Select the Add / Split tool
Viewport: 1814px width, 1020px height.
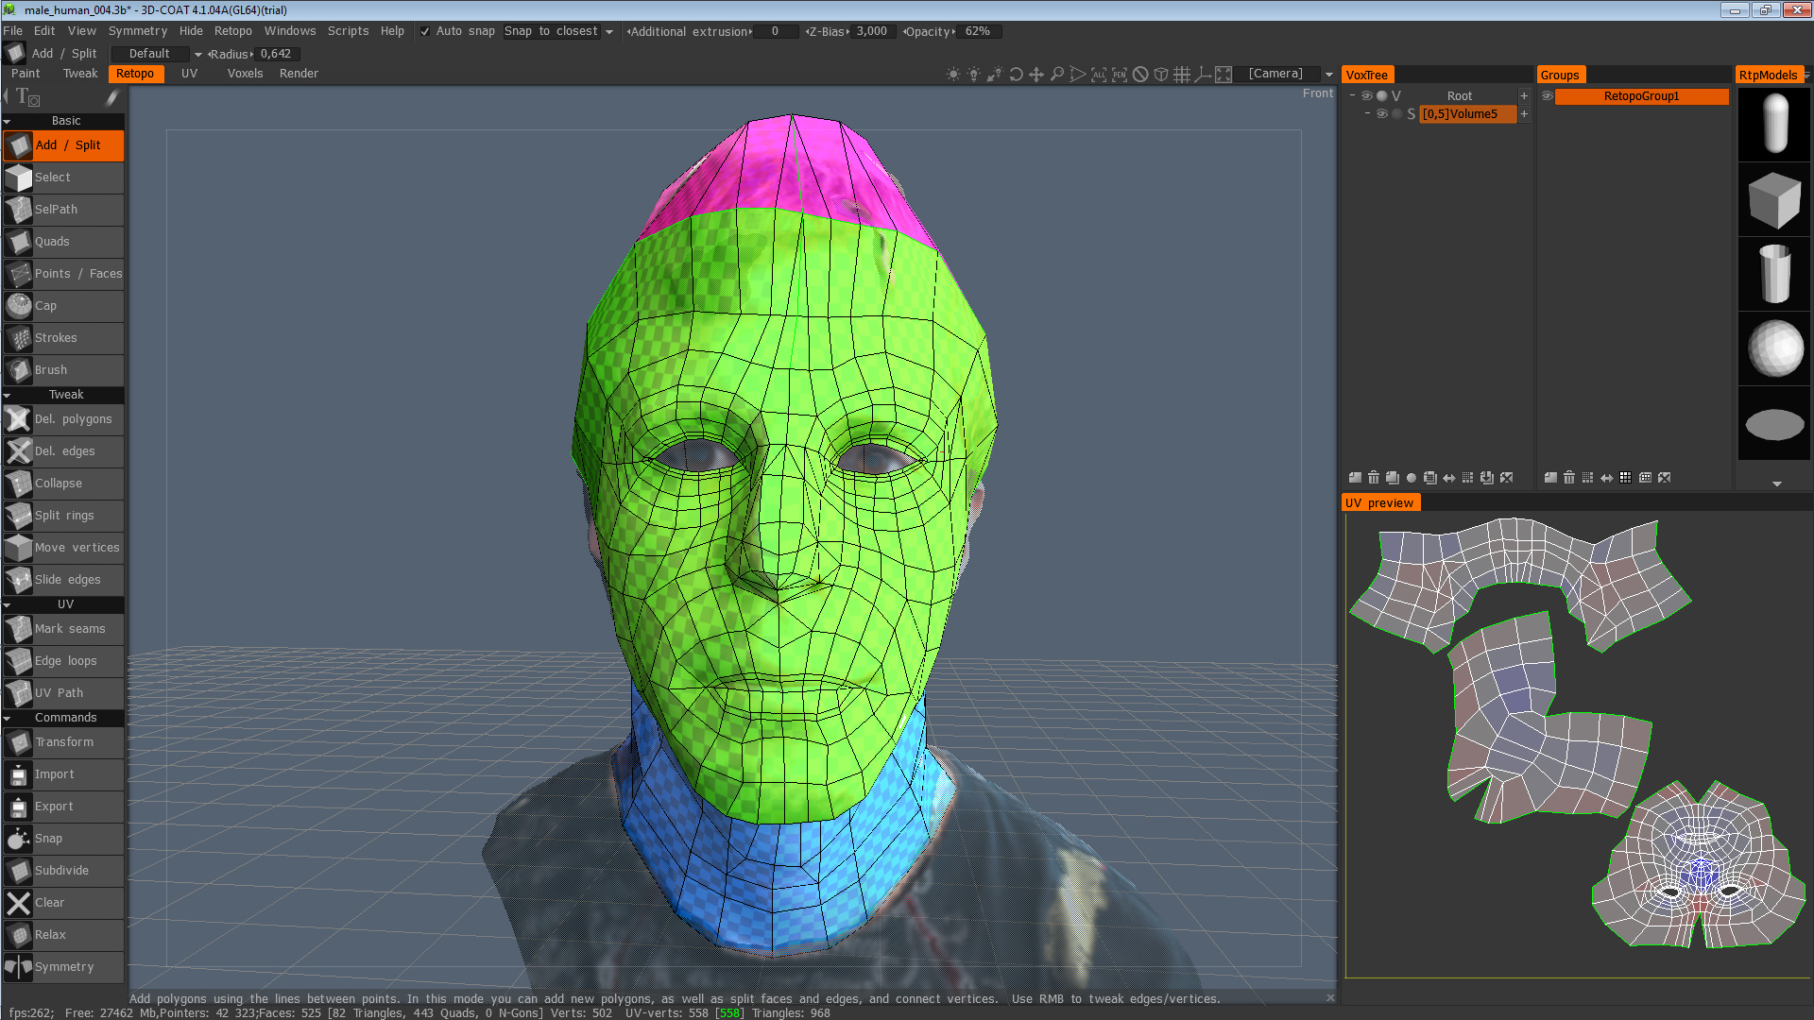pos(63,144)
